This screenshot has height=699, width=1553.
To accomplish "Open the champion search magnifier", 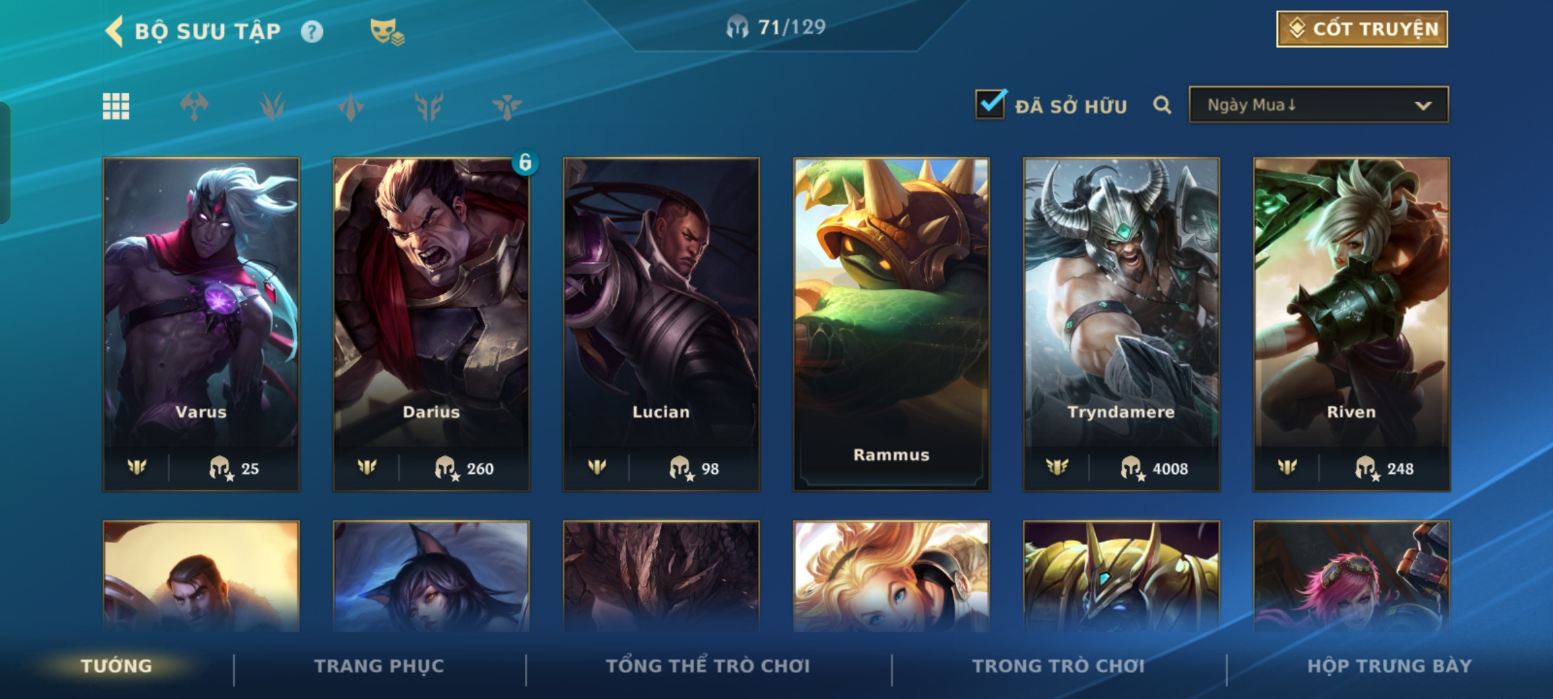I will [x=1162, y=105].
